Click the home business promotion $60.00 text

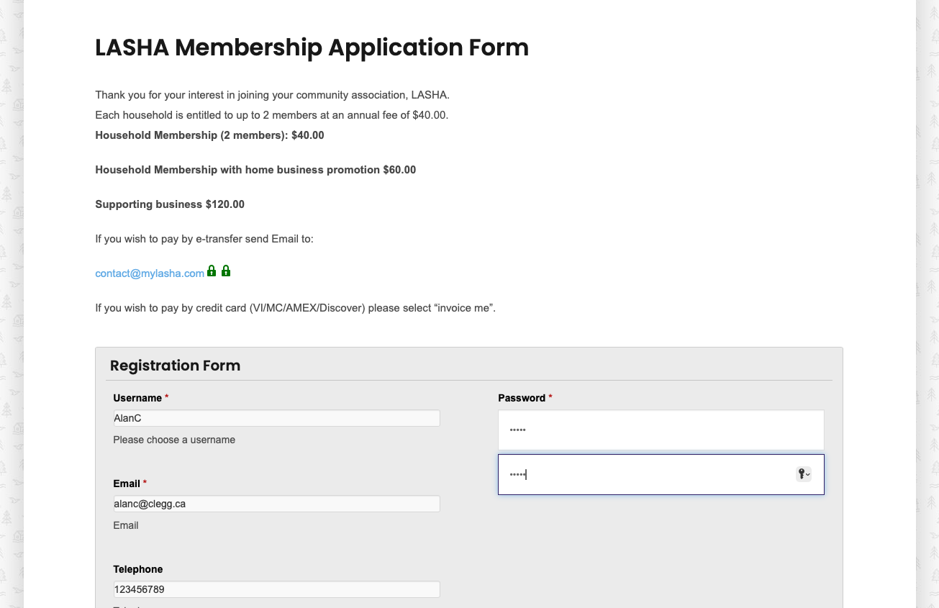click(x=255, y=170)
